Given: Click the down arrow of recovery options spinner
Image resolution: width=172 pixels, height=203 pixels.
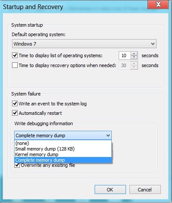Looking at the screenshot, I should tap(134, 67).
